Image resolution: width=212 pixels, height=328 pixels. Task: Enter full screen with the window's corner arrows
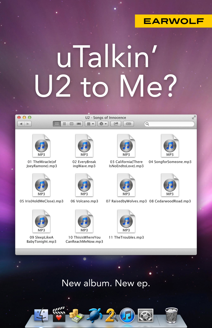[194, 117]
